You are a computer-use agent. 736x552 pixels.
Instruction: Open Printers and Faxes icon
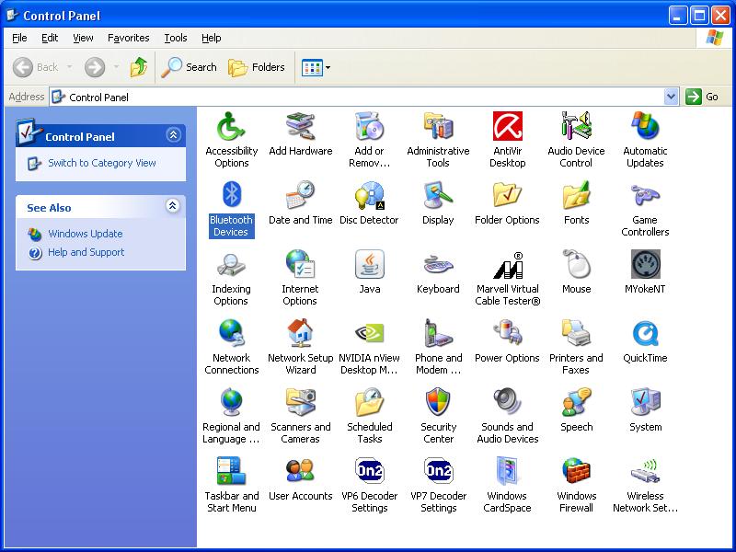[576, 333]
